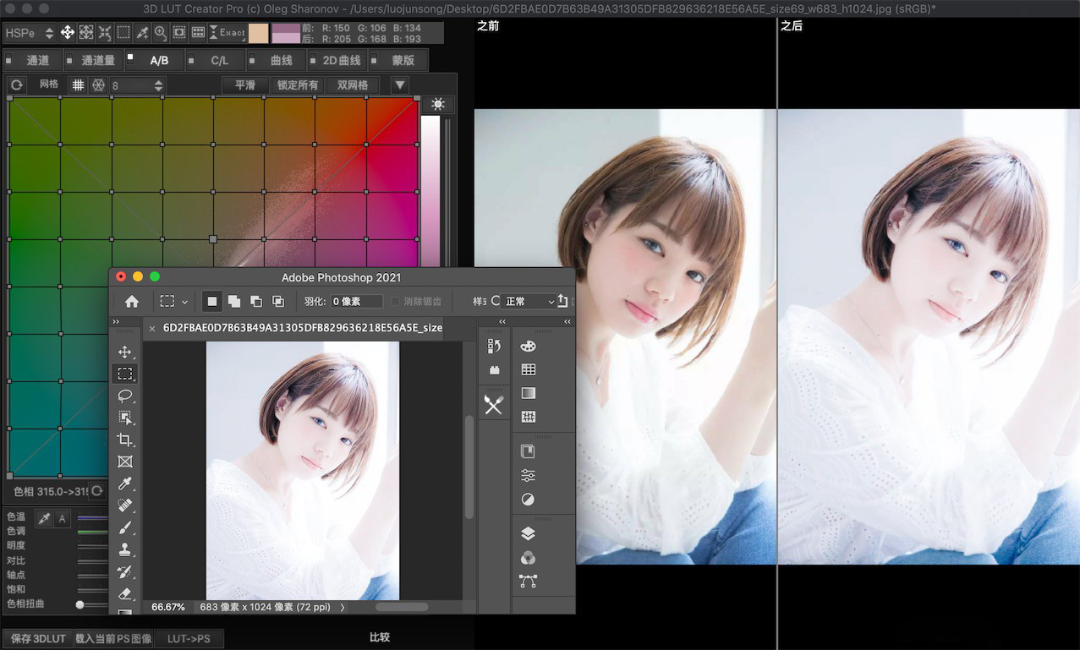Screen dimensions: 1080x650
Task: Click the fit-to-screen arrows icon in LUT toolbar
Action: pyautogui.click(x=86, y=33)
